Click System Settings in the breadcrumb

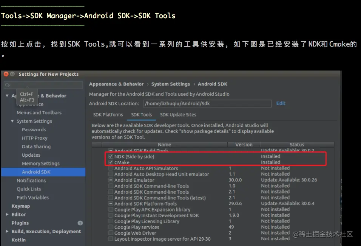171,84
